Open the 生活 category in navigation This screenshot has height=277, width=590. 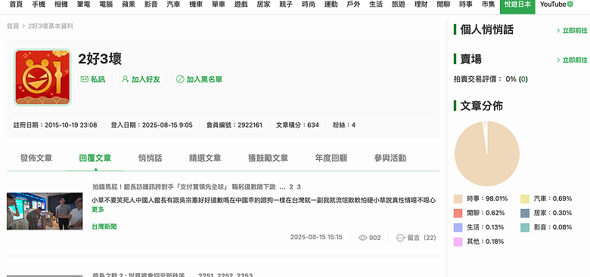coord(376,5)
